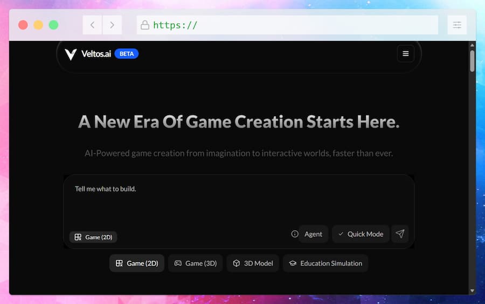Screen dimensions: 485x304
Task: Open the browser settings sliders icon
Action: (x=457, y=25)
